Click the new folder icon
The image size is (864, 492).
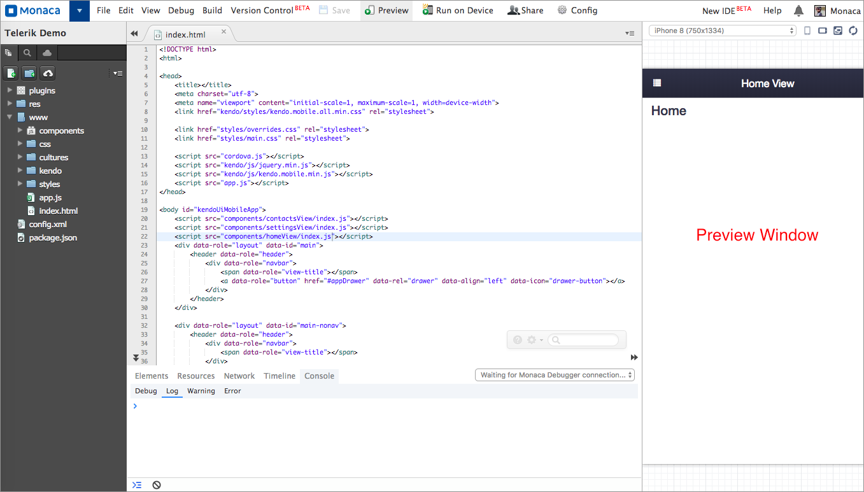point(29,73)
